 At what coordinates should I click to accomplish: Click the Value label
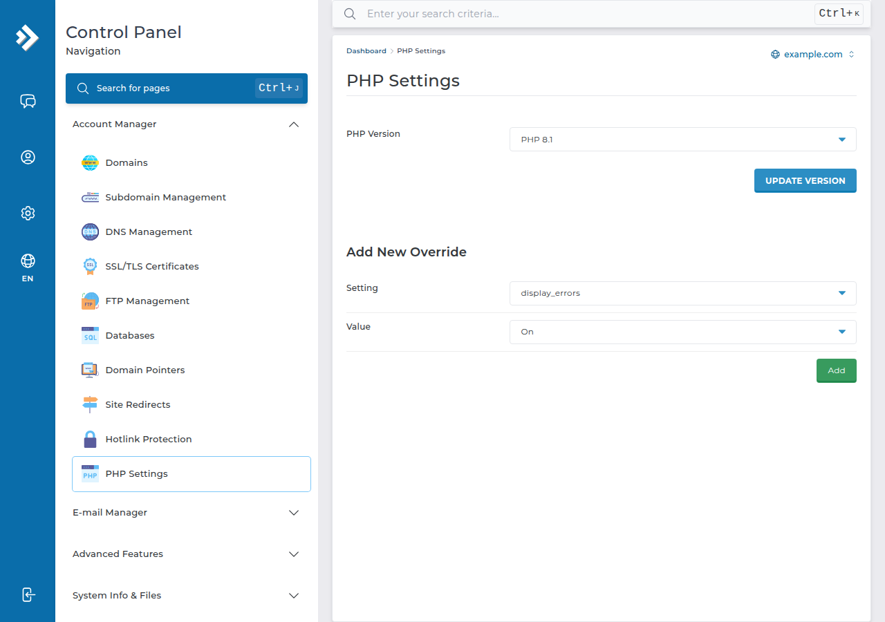[x=358, y=327]
